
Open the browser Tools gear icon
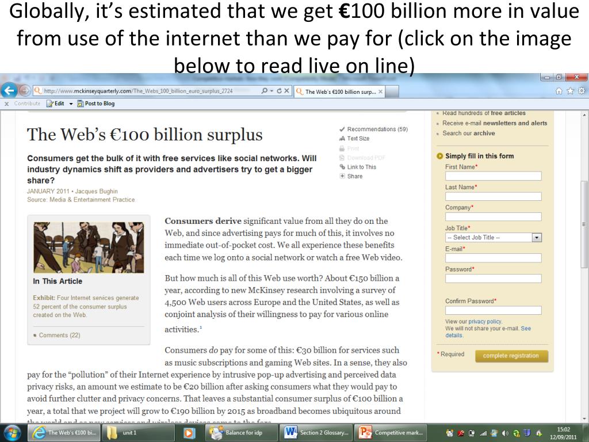[x=582, y=91]
